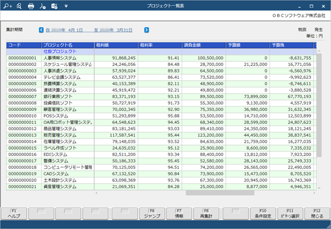This screenshot has width=331, height=229.
Task: Select row 資産管理システム
Action: pos(161,186)
